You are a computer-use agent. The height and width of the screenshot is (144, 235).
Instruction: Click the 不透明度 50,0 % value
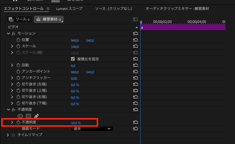[76, 123]
